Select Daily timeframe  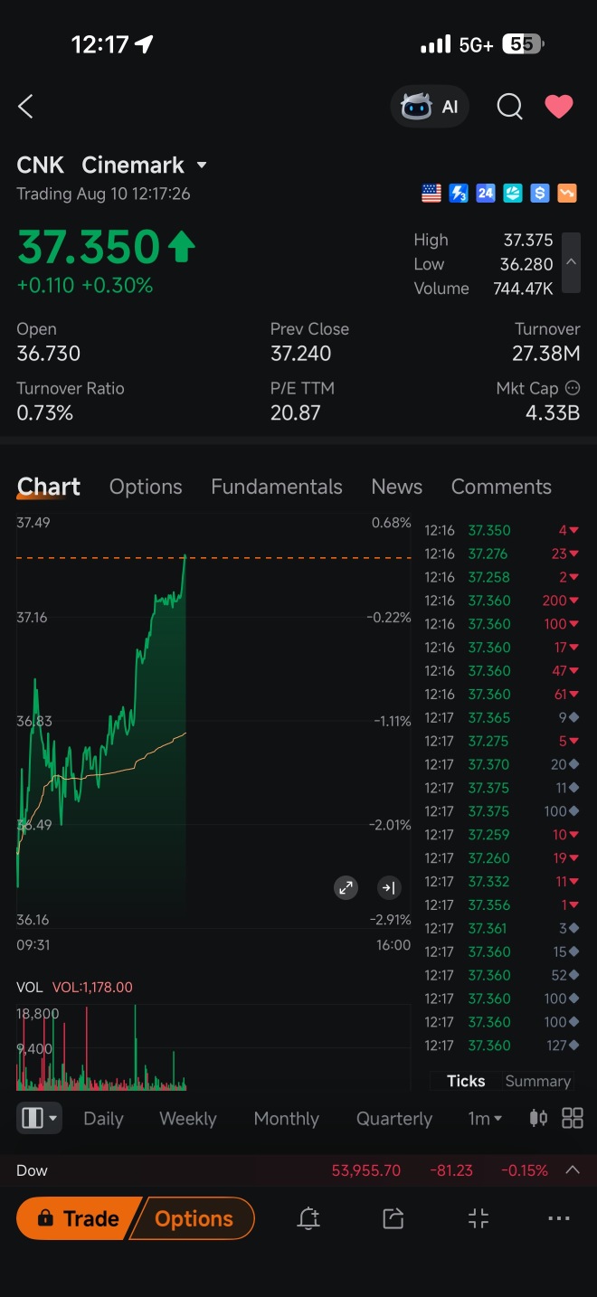coord(103,1119)
